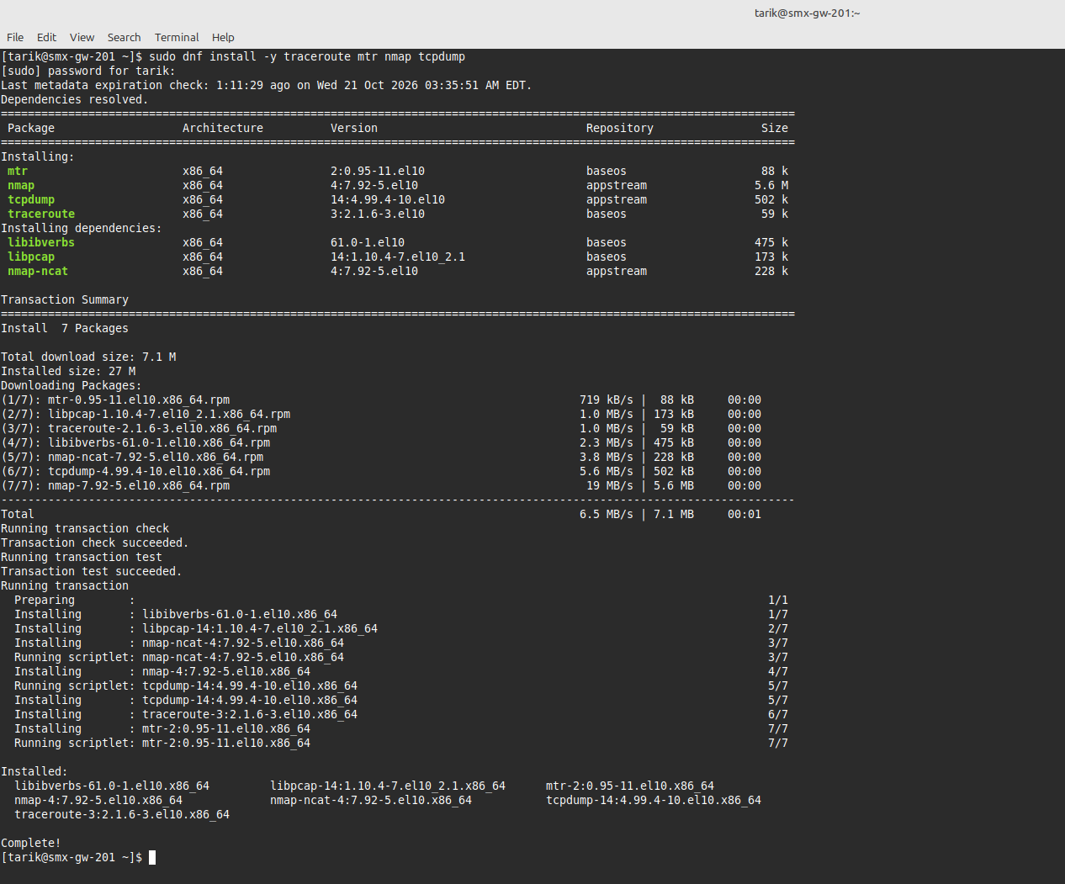Click the green tcpdump package name
The width and height of the screenshot is (1065, 884).
31,199
